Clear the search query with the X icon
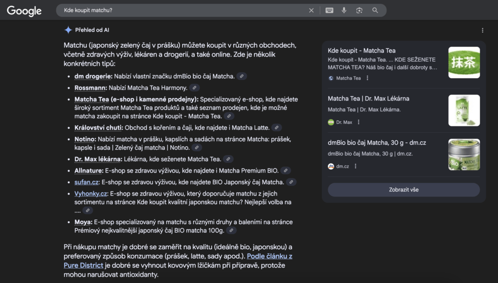Screen dimensions: 498x283 click(311, 10)
